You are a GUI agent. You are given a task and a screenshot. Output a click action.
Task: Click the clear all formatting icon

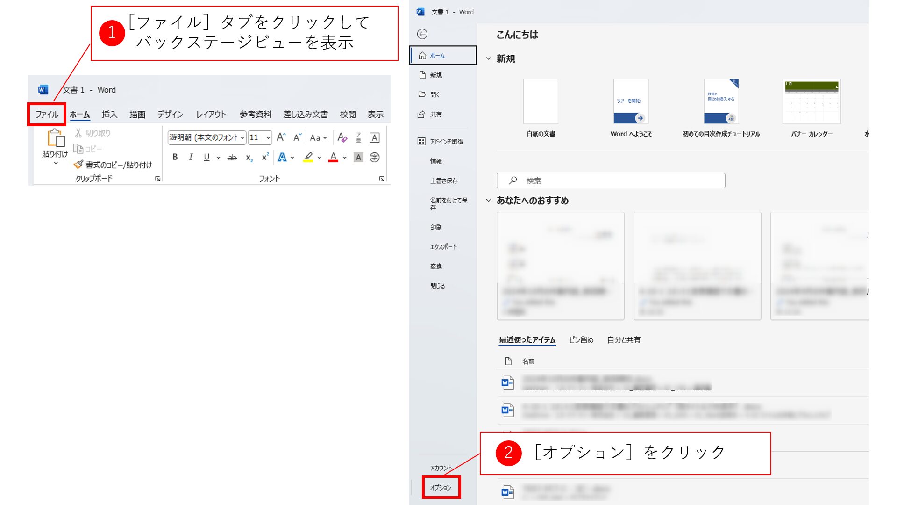342,137
